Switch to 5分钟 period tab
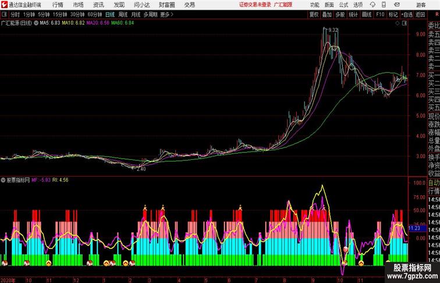Image resolution: width=440 pixels, height=283 pixels. (x=44, y=15)
